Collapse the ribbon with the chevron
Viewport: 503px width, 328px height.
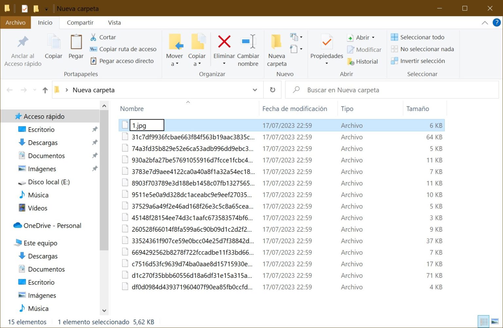[485, 23]
